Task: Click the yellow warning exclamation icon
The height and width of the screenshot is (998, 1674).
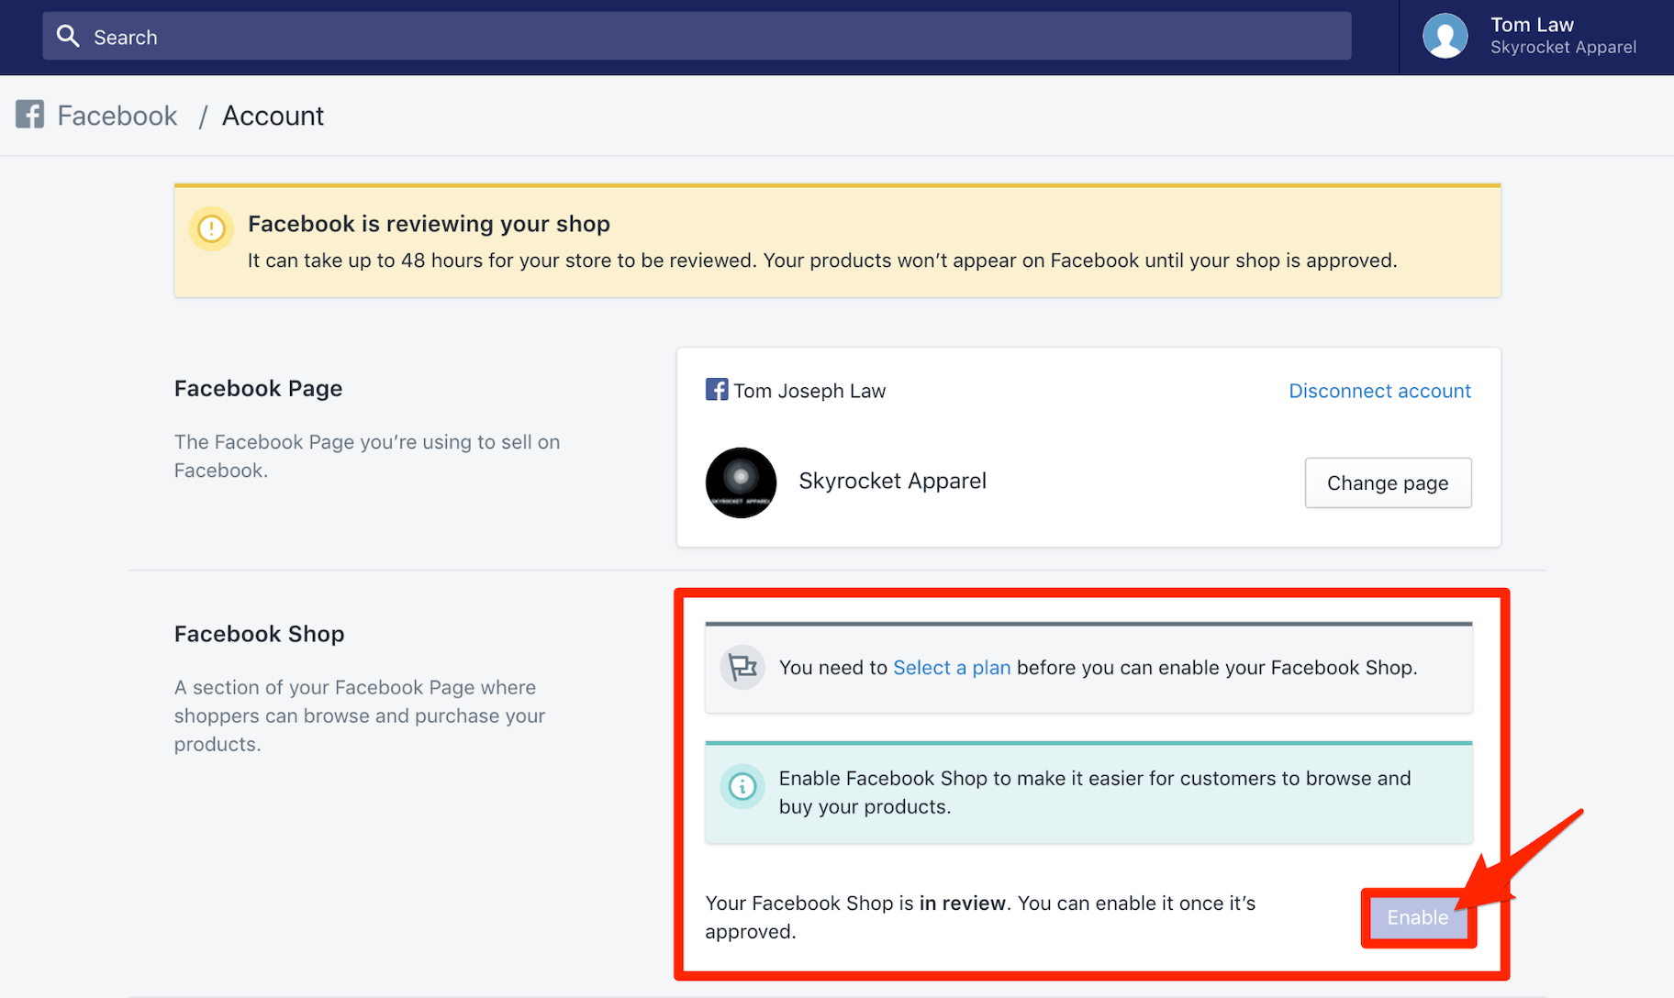Action: click(x=211, y=227)
